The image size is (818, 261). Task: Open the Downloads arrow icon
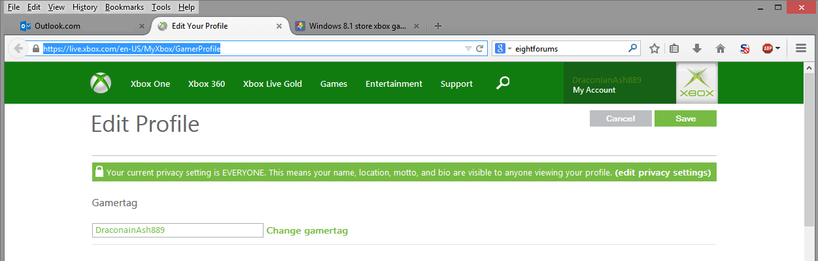(697, 48)
